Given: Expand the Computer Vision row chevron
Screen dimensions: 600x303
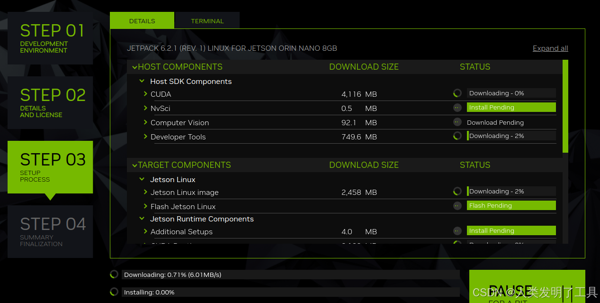Looking at the screenshot, I should tap(145, 122).
